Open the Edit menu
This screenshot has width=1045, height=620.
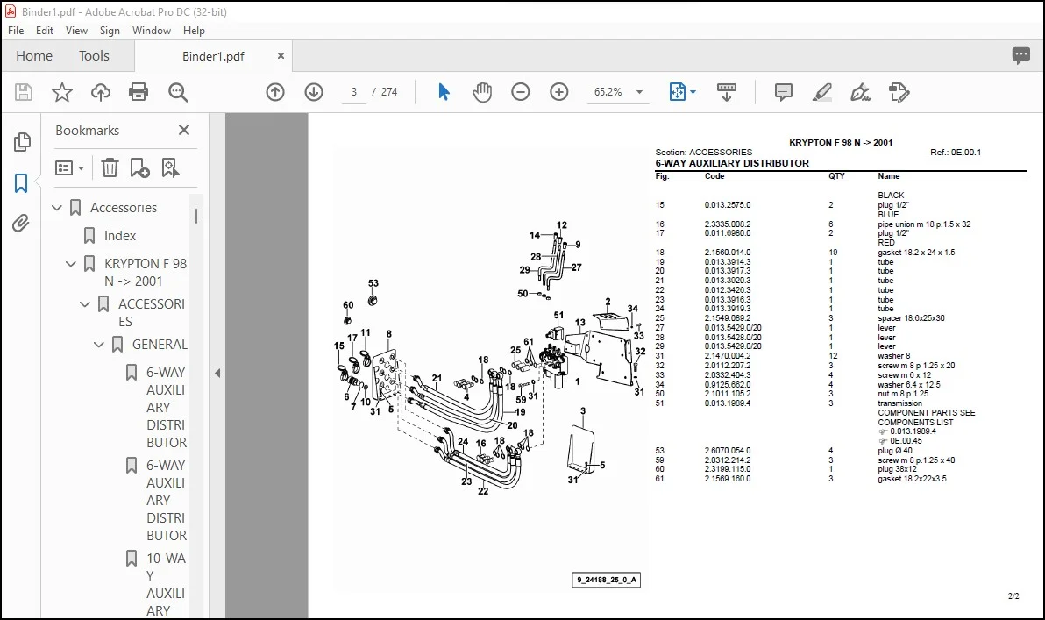(45, 31)
